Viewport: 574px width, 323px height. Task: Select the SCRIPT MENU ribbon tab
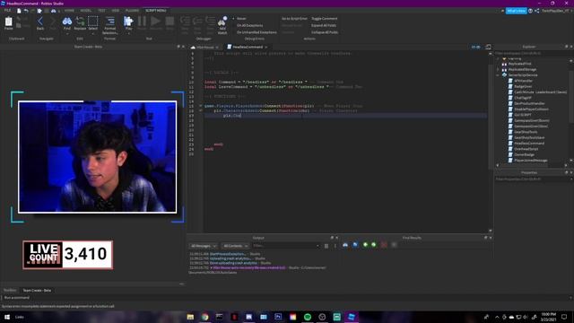[x=155, y=11]
